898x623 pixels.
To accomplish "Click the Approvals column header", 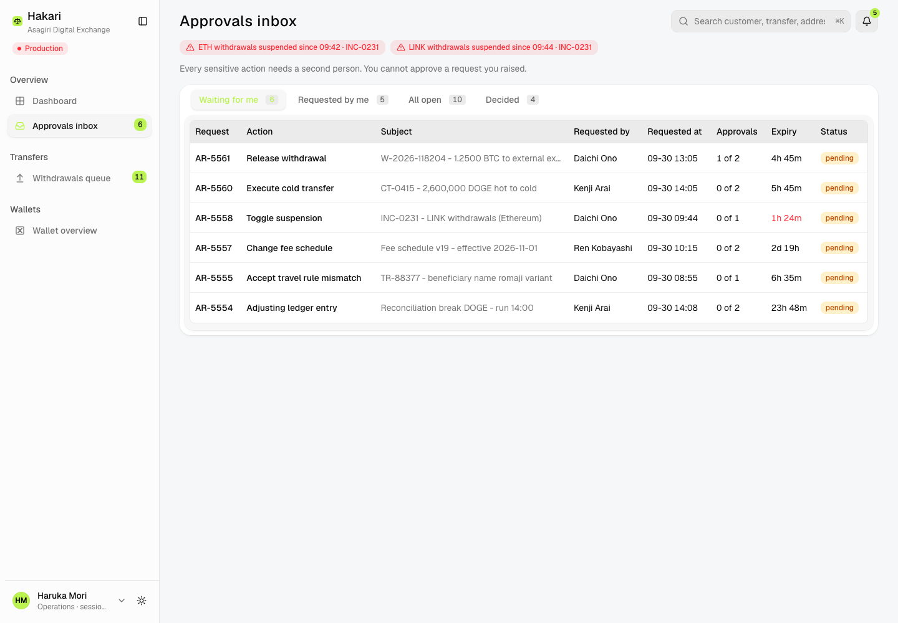I will pos(737,131).
